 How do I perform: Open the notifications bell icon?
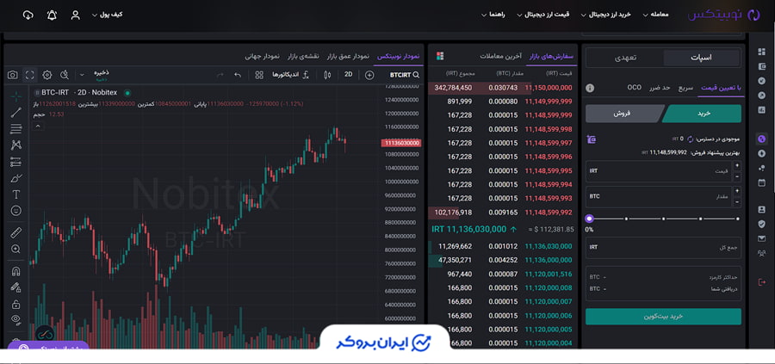pyautogui.click(x=52, y=15)
